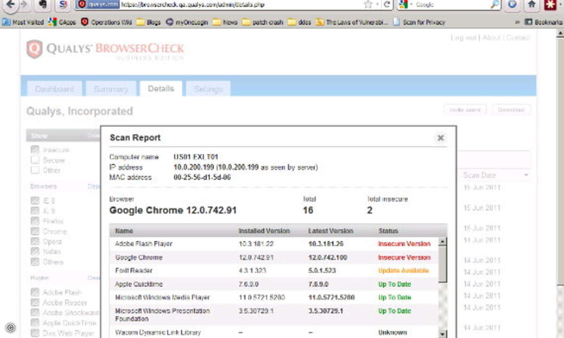Click the magnifier icon in the search box

tap(495, 5)
